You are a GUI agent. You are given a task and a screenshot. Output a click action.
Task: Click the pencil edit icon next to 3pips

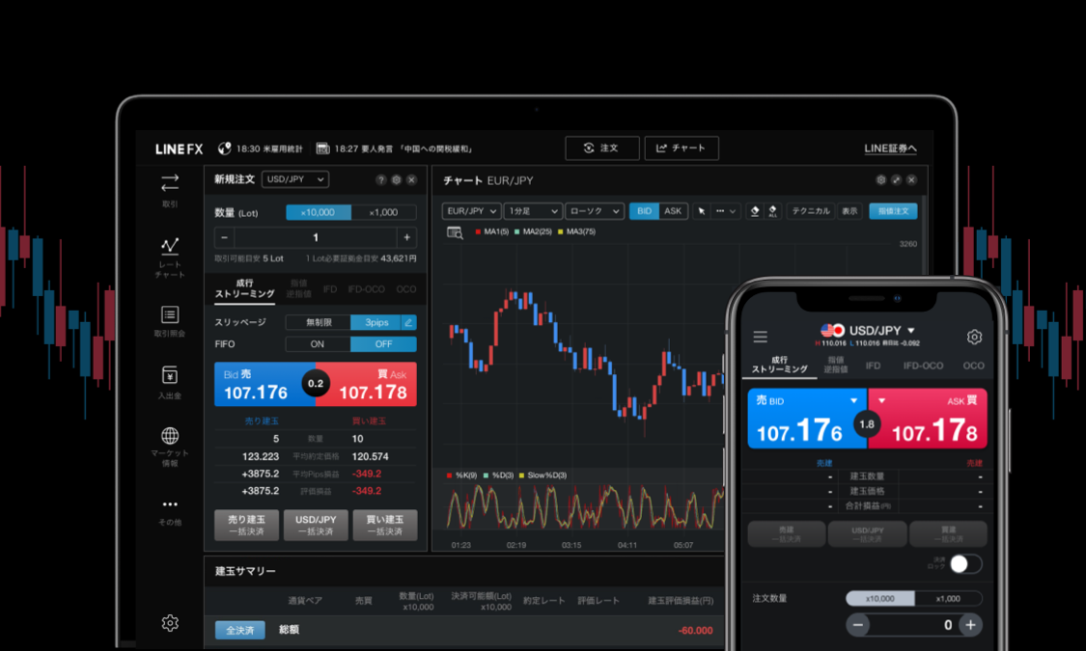408,322
